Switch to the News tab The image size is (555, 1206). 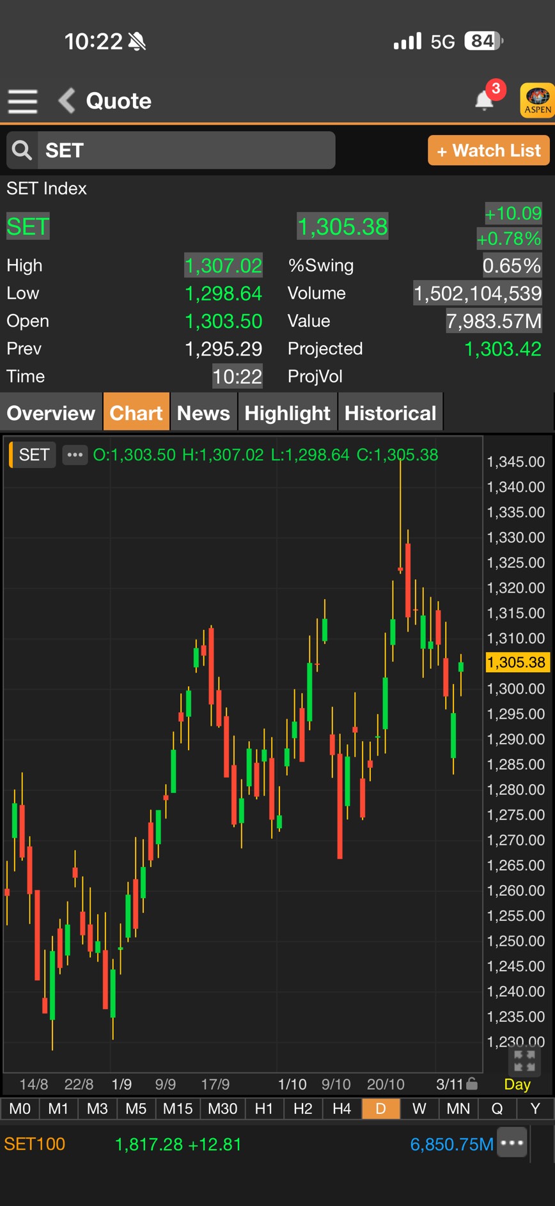[x=203, y=413]
